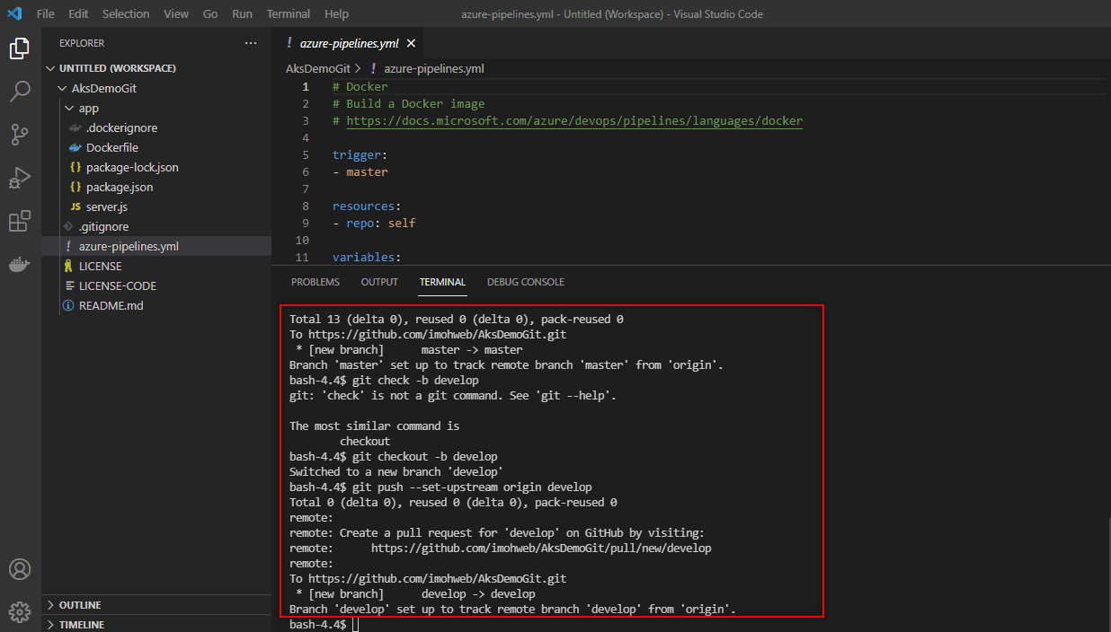Click line number 5 in the gutter
The image size is (1111, 632).
(x=306, y=154)
